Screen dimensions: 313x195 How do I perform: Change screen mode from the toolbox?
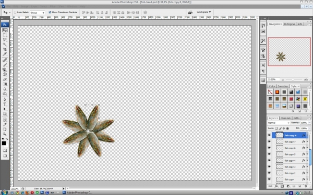(x=5, y=156)
